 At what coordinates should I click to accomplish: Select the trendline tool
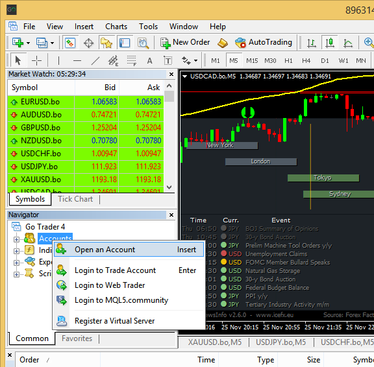point(95,61)
